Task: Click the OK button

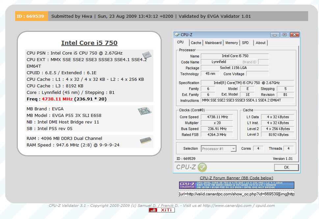Action: click(286, 167)
